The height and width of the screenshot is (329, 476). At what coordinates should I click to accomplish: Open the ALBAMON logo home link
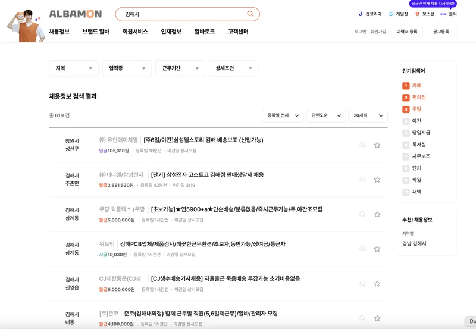point(76,14)
